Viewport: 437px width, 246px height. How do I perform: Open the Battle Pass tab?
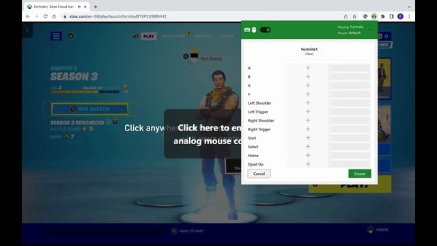(x=173, y=36)
